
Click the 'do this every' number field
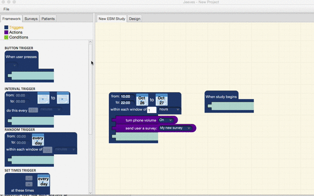point(33,110)
